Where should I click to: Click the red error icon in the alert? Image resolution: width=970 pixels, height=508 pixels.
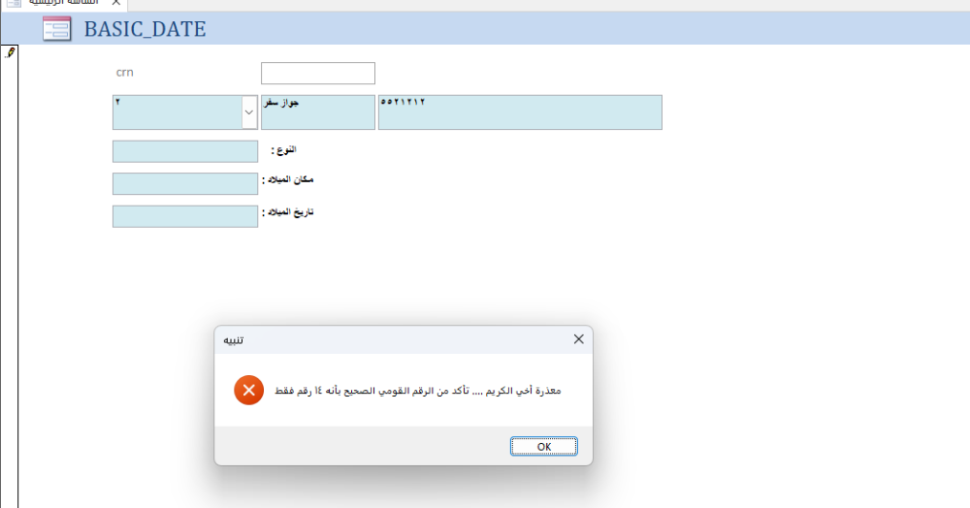[248, 391]
